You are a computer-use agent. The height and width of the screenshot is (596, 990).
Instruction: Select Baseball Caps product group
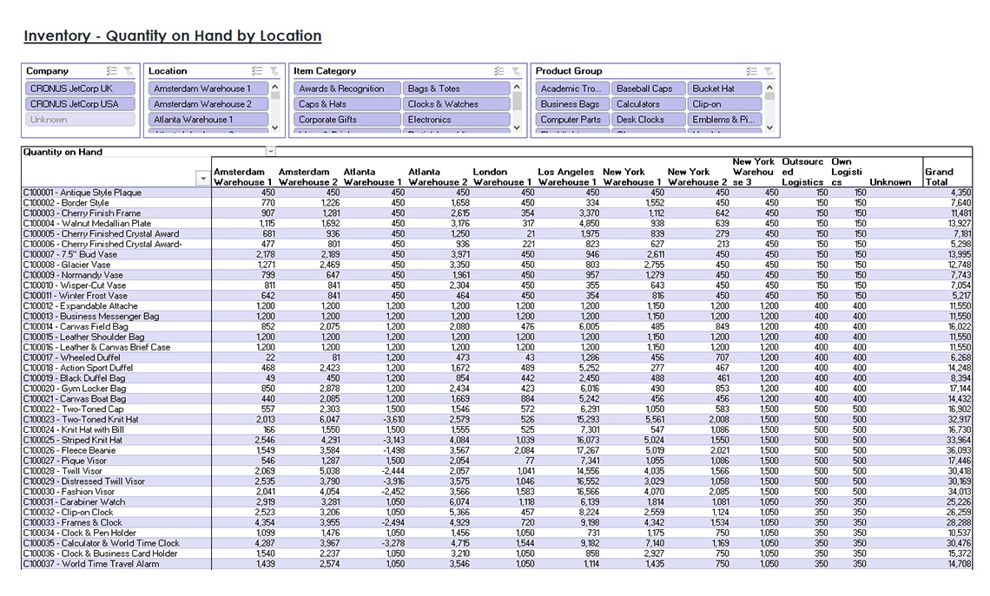pyautogui.click(x=649, y=88)
